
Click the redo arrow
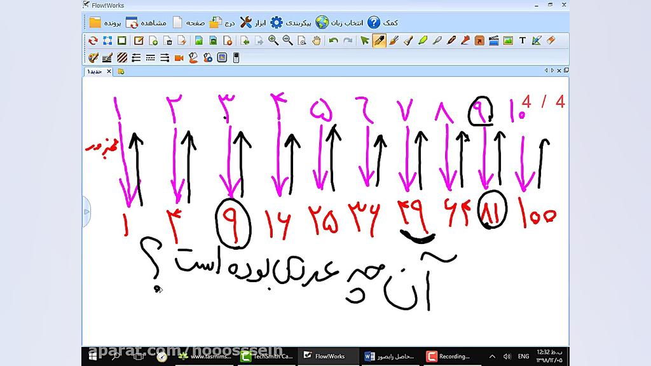[348, 41]
